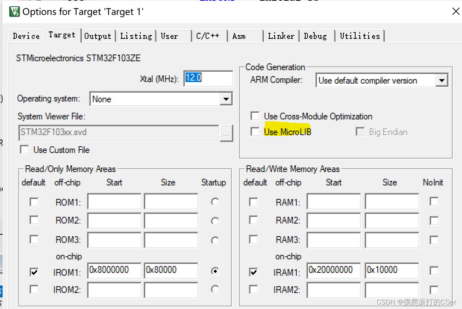Enable Use Cross-Module Optimization

[255, 116]
